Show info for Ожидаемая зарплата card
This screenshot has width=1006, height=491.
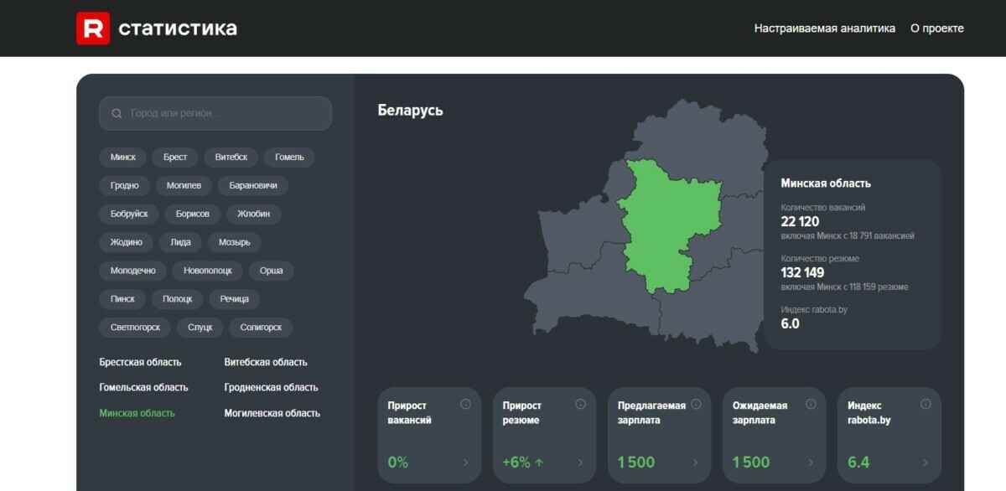coord(810,404)
